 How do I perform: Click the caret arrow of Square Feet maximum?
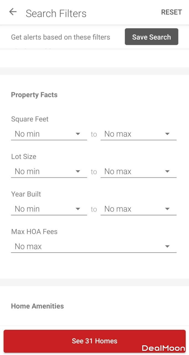tap(167, 134)
